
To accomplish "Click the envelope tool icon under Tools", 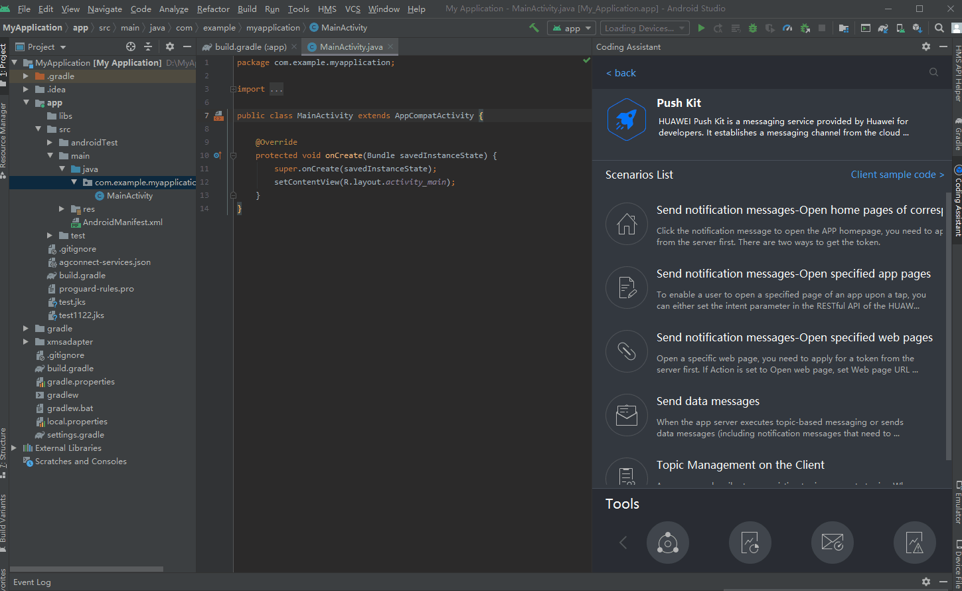I will [832, 543].
